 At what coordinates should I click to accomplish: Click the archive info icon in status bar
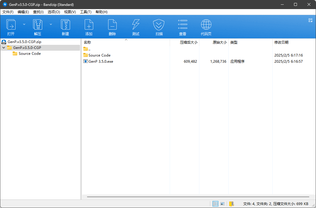click(x=231, y=204)
